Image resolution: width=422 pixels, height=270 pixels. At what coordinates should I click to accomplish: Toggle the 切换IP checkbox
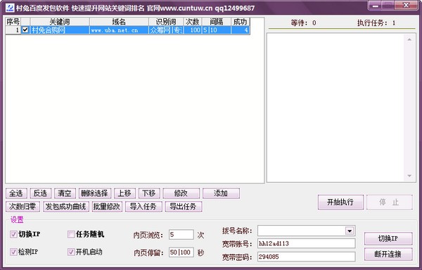(13, 234)
